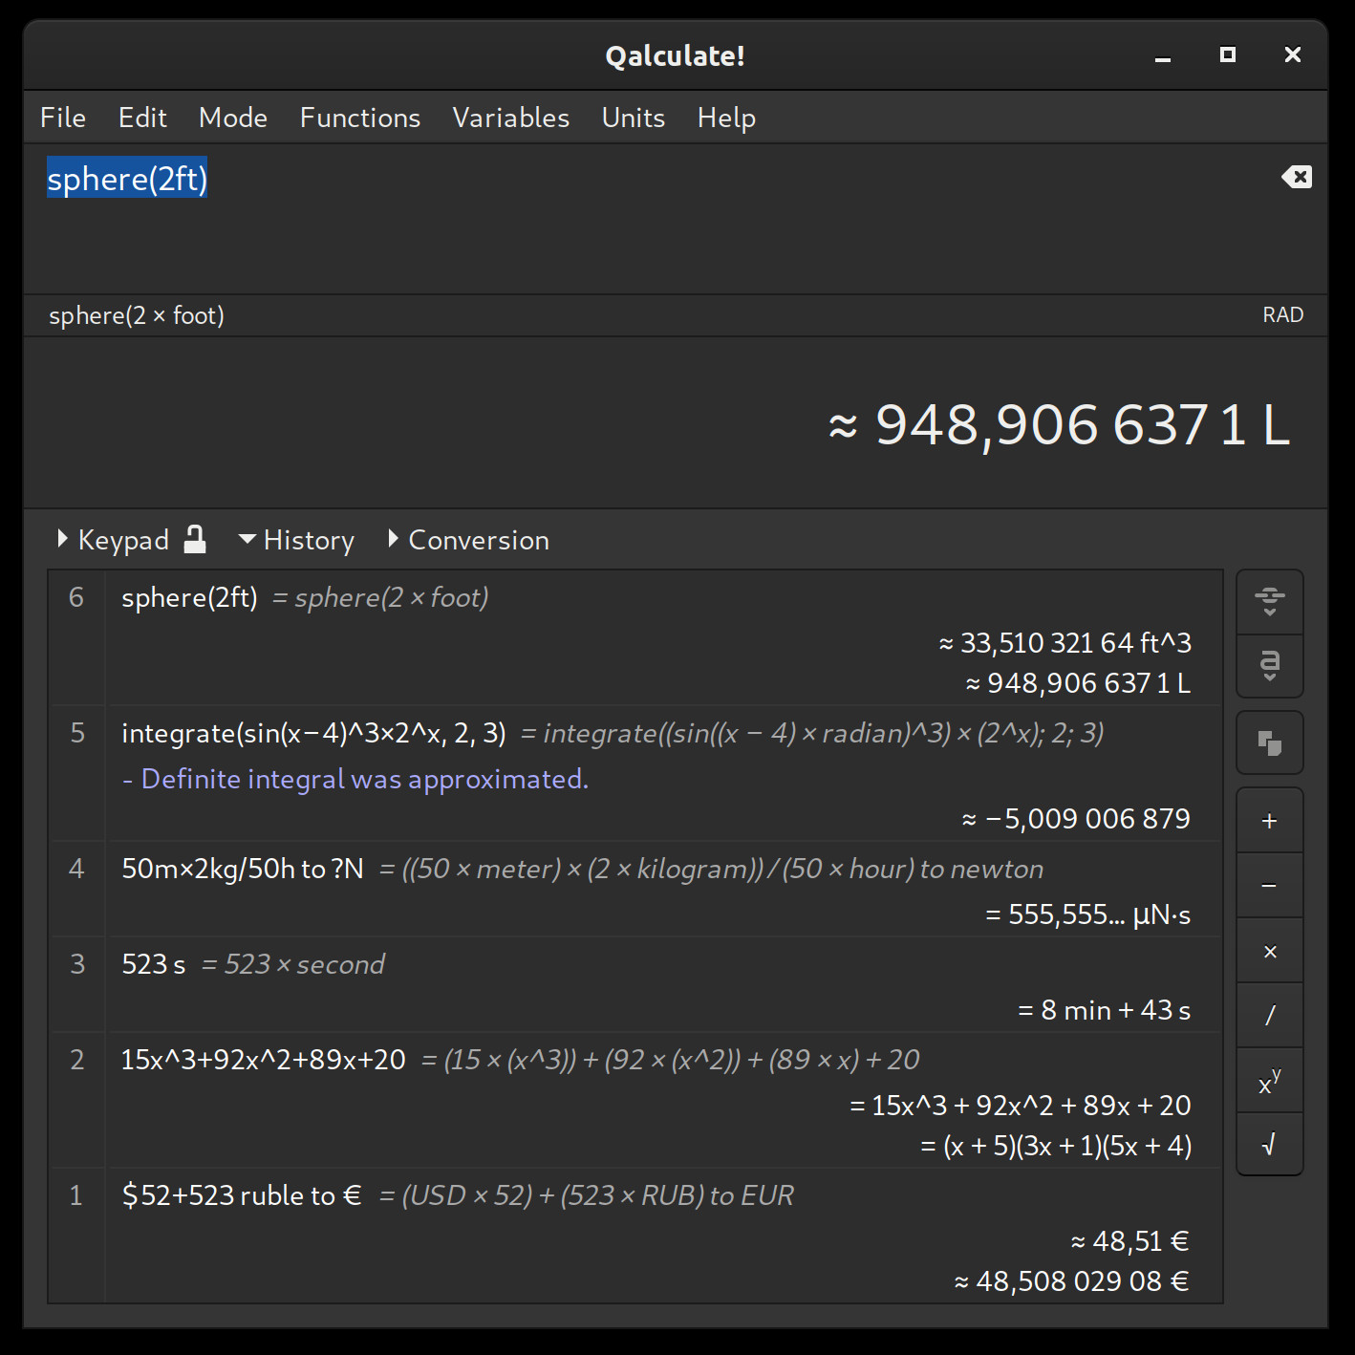Select history expression 15x^3+92x^2+89x+20
This screenshot has width=1355, height=1355.
[264, 1060]
